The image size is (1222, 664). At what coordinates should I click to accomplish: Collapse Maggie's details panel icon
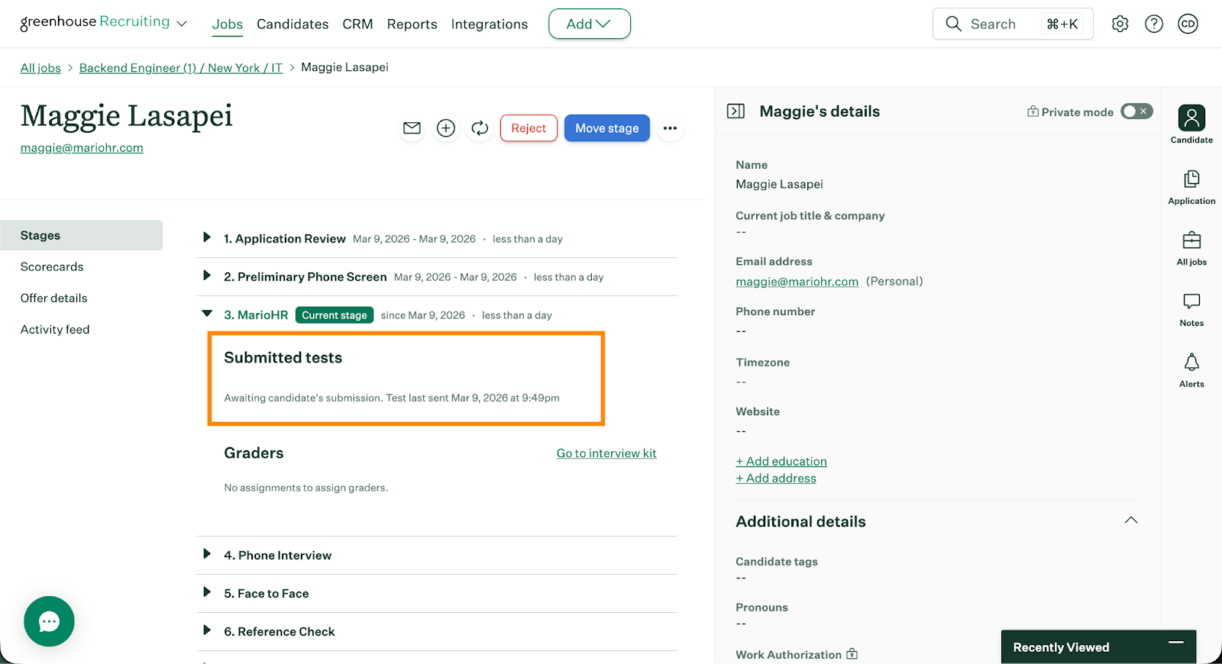735,111
